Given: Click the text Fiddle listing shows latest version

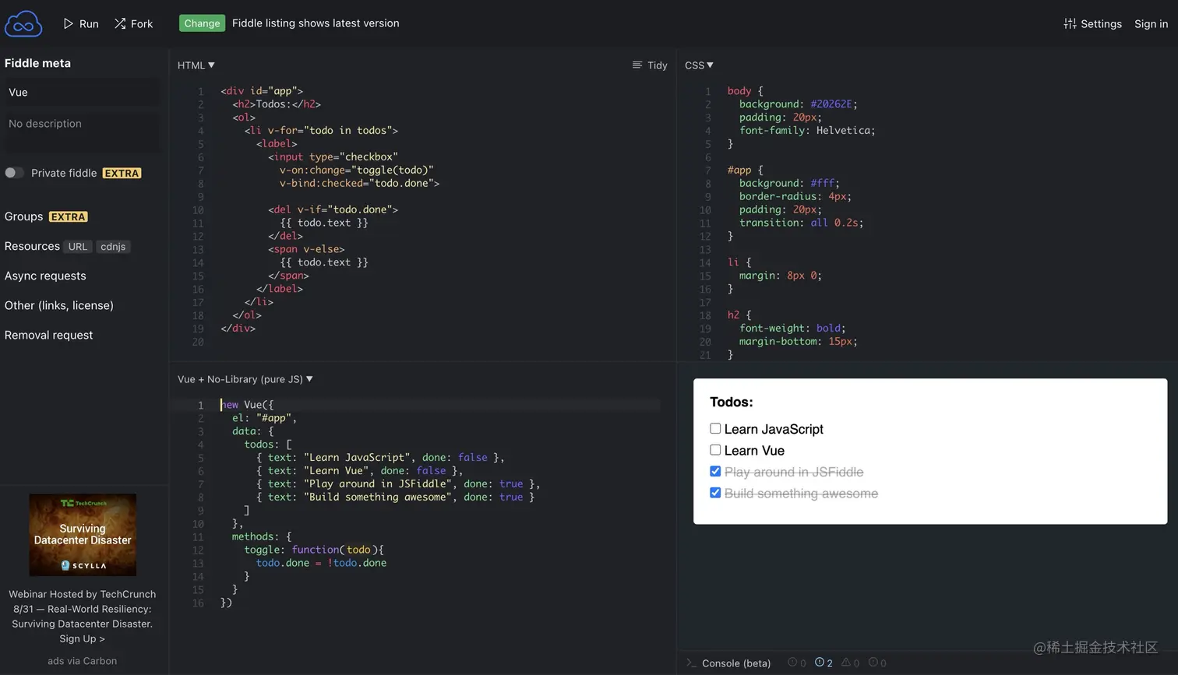Looking at the screenshot, I should [316, 23].
